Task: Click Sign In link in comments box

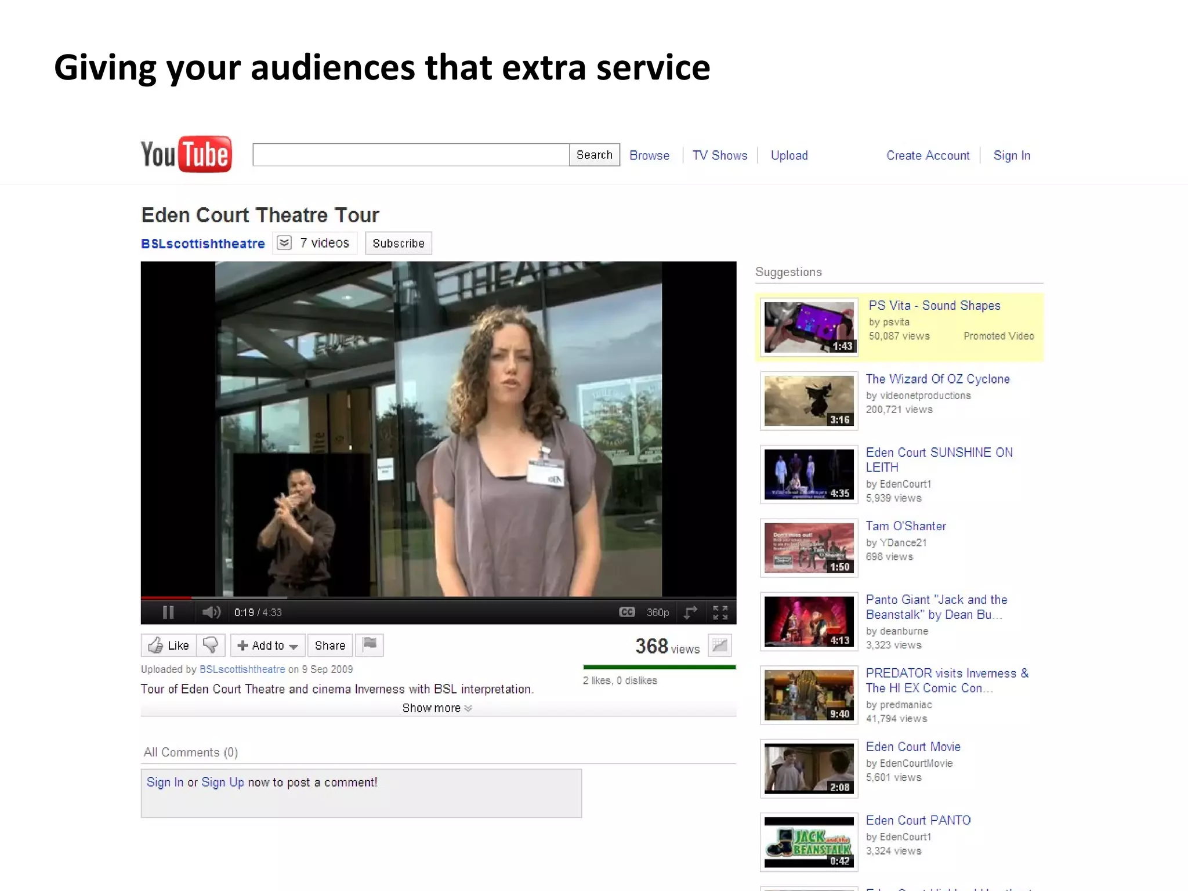Action: [165, 782]
